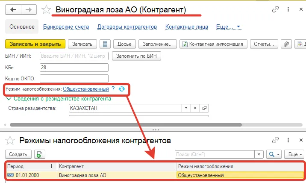The height and width of the screenshot is (183, 306).
Task: Click the refresh tax regime icon
Action: click(122, 89)
